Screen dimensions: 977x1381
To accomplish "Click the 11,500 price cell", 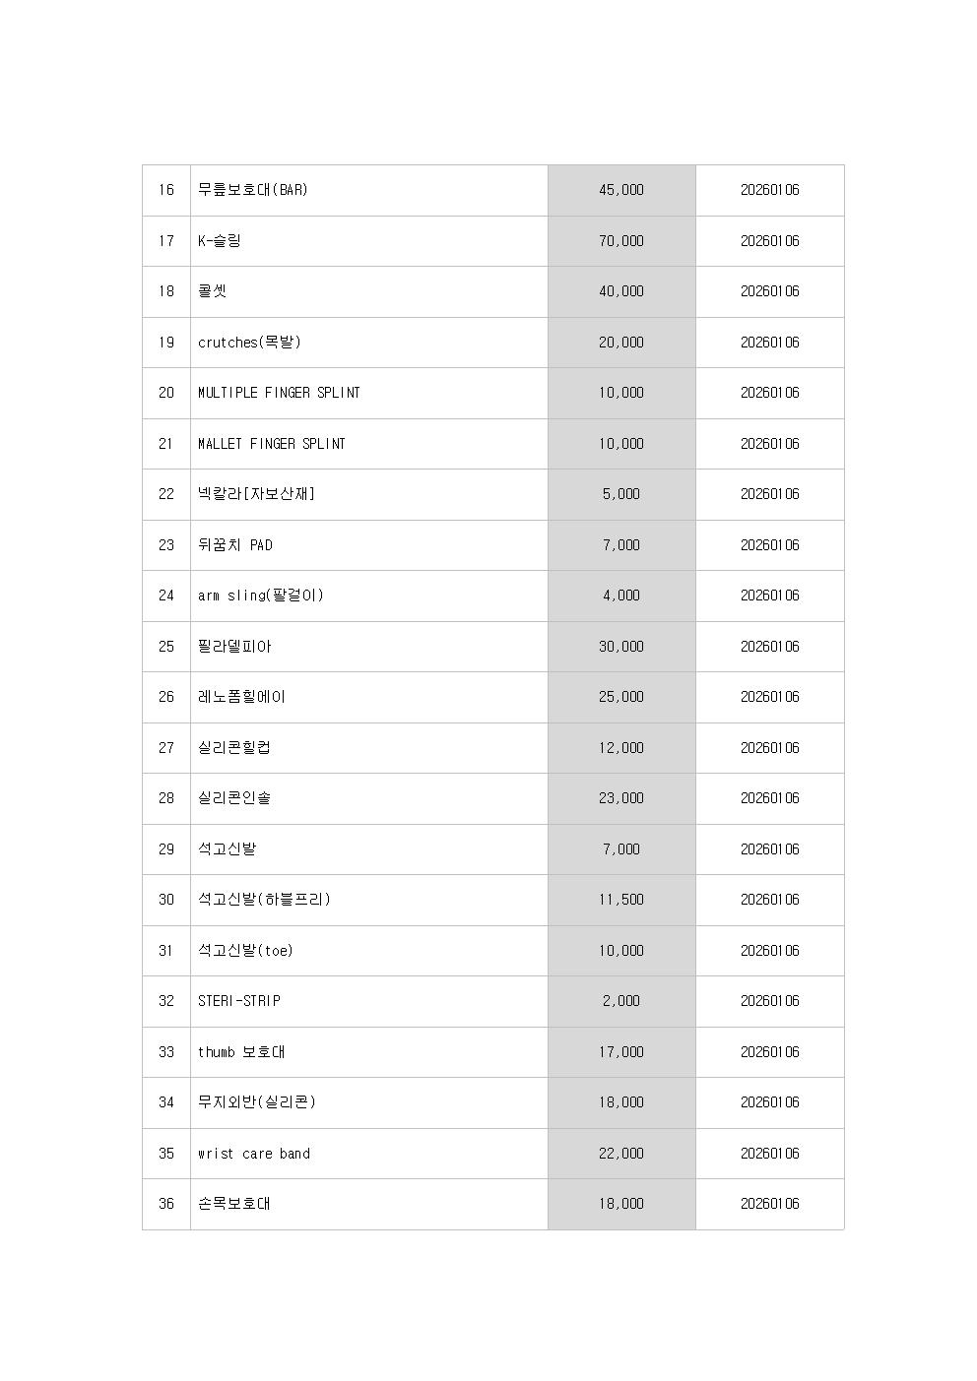I will [x=621, y=900].
